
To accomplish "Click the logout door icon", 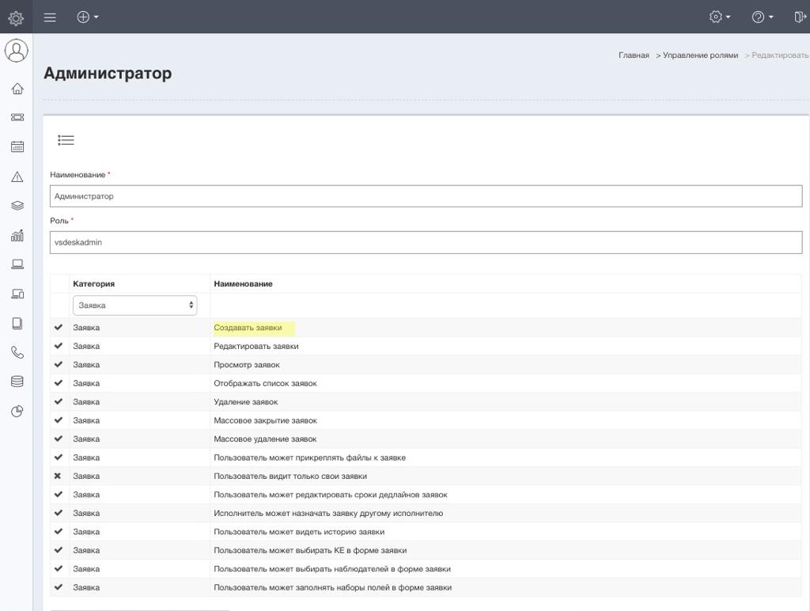I will 800,17.
